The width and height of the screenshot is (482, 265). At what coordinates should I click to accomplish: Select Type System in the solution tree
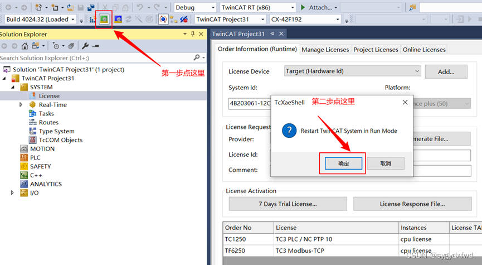click(x=57, y=131)
